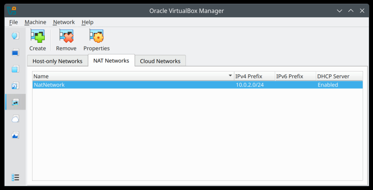Switch to the Cloud Networks tab
The height and width of the screenshot is (190, 373).
[160, 61]
